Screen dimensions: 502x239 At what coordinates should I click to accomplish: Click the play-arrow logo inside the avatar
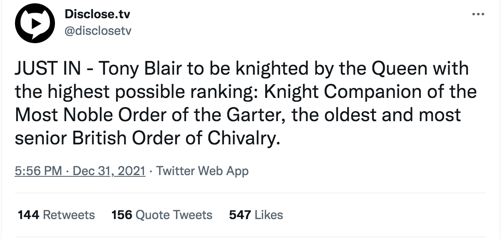36,24
